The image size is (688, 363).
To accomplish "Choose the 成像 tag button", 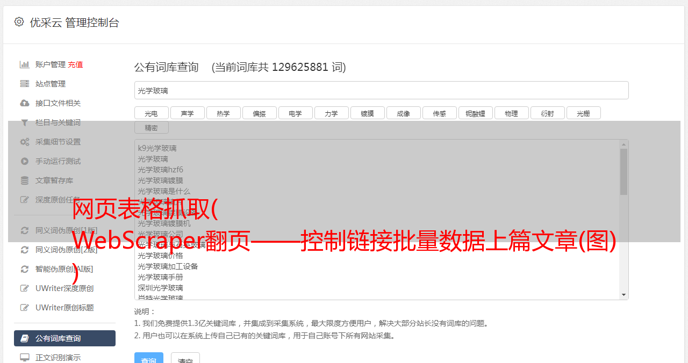I will [x=403, y=113].
